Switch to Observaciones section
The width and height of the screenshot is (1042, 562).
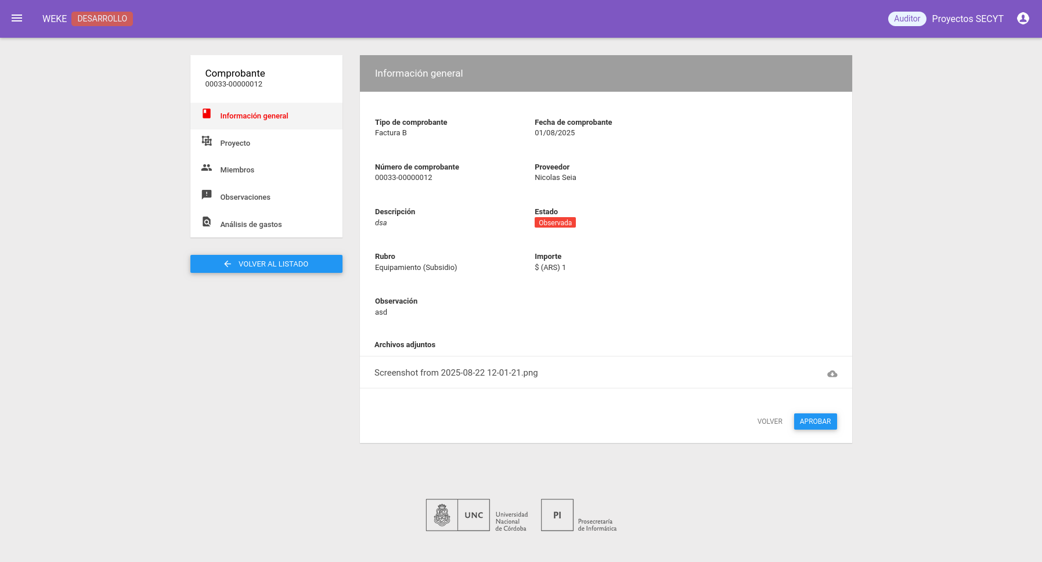[245, 197]
